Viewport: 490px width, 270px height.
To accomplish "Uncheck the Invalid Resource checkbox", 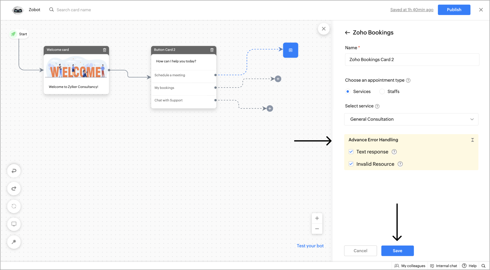I will (x=351, y=164).
